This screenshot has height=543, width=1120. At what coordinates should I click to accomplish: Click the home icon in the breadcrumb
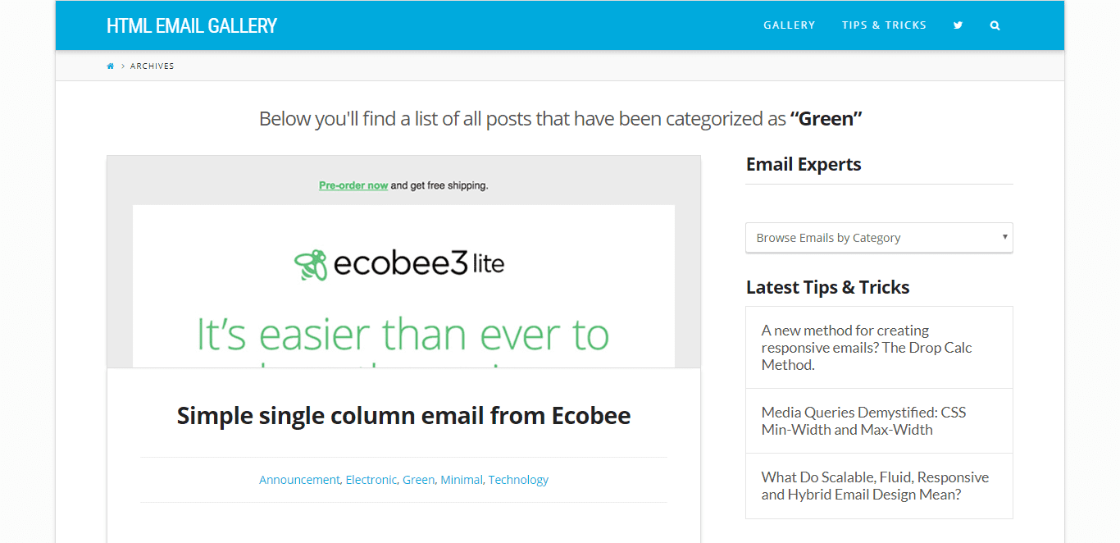tap(111, 66)
